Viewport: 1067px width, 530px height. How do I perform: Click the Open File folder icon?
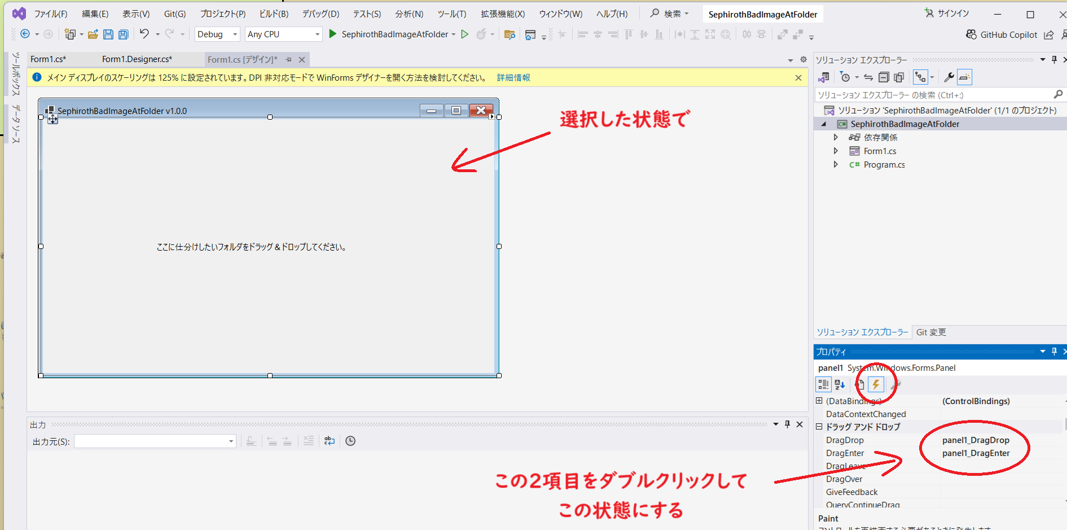93,34
